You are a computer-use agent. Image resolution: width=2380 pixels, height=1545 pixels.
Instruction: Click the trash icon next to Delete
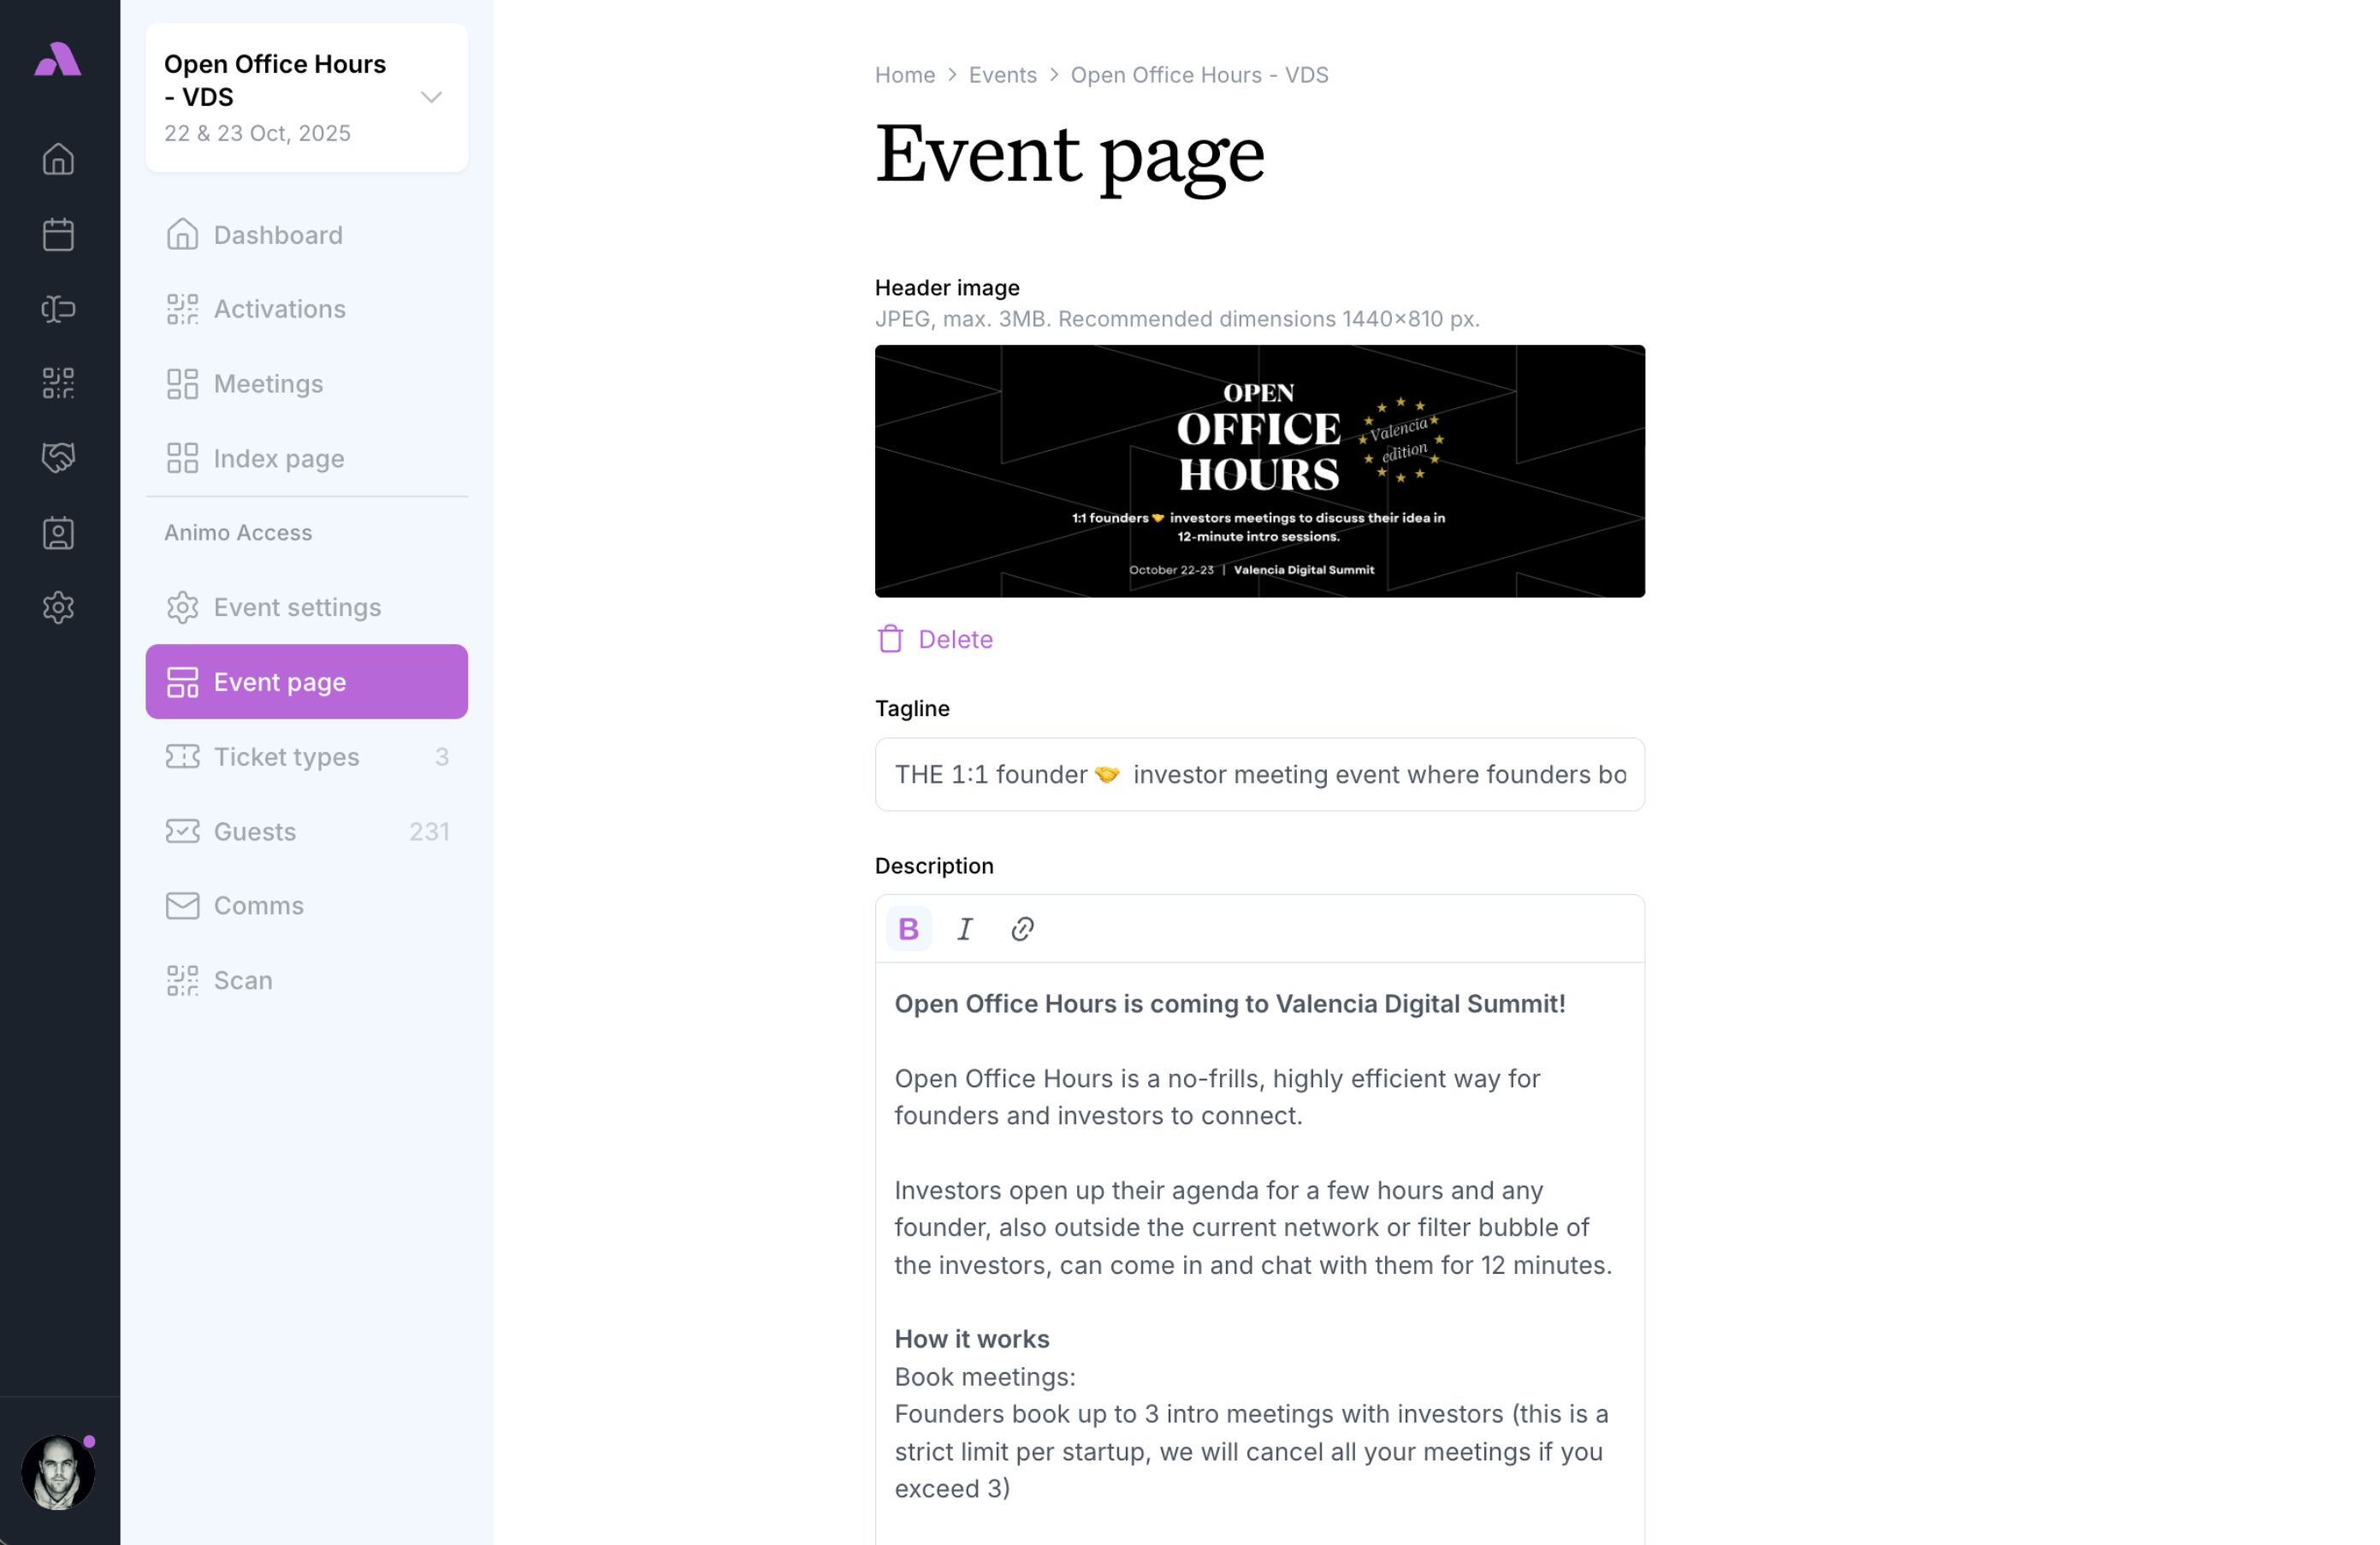890,639
